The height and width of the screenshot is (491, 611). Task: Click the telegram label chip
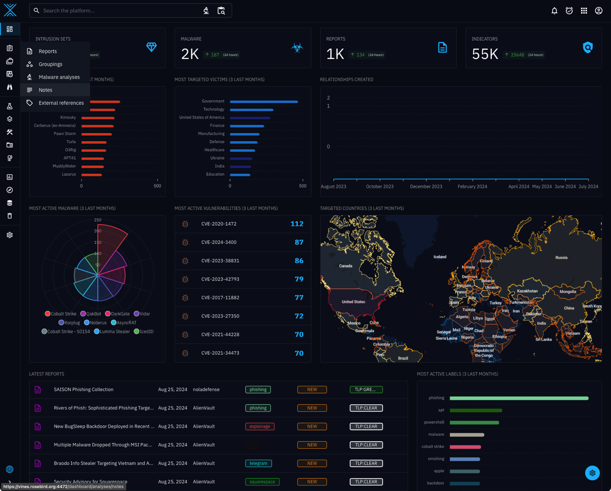click(x=259, y=463)
